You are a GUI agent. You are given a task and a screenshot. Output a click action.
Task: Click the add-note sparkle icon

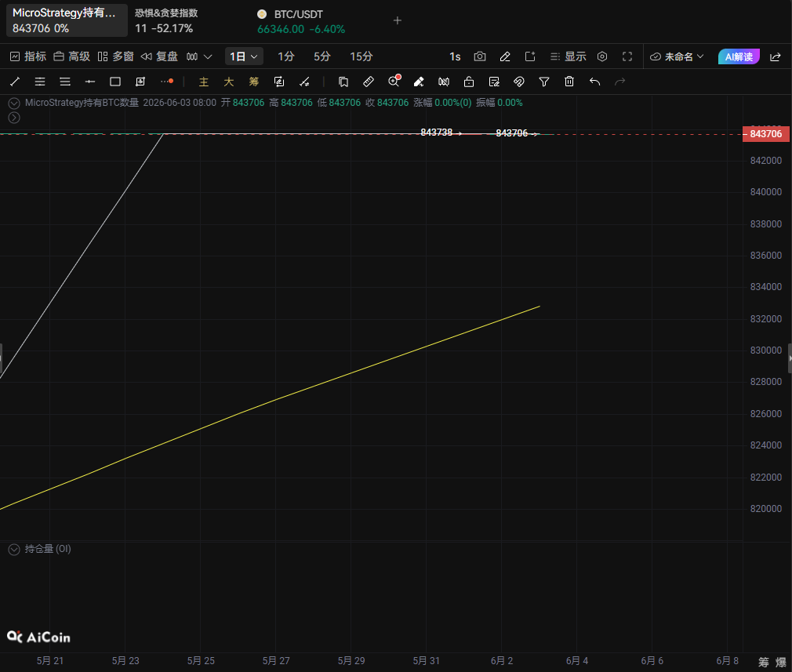coord(530,56)
